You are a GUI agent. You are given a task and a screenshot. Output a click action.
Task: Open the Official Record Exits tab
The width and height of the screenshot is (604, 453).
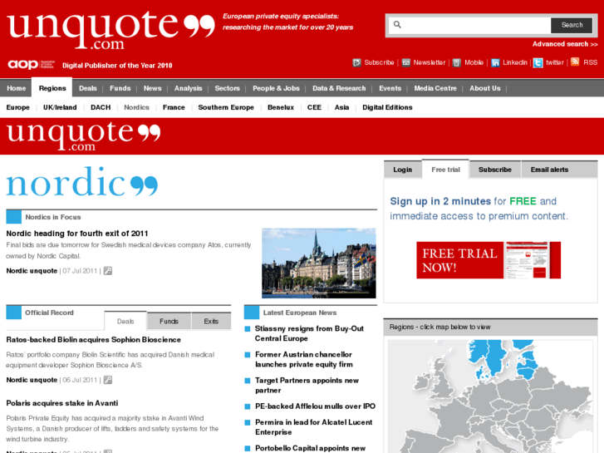point(211,321)
